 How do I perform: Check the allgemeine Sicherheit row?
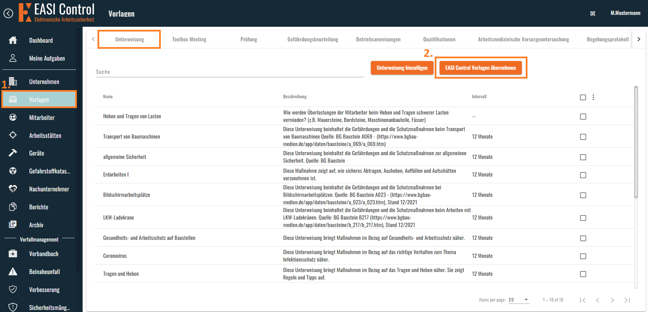[583, 157]
